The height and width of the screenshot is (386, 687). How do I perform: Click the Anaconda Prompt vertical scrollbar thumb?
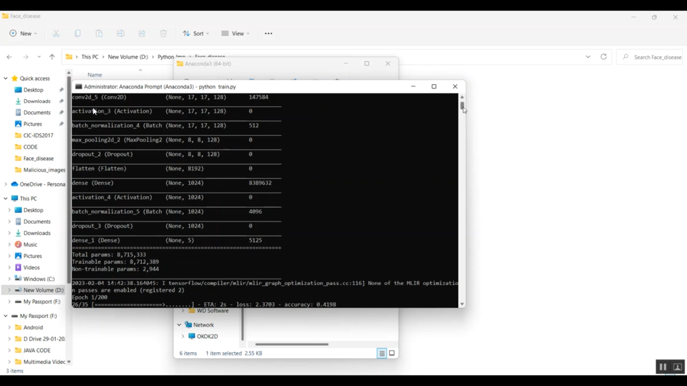click(x=462, y=106)
